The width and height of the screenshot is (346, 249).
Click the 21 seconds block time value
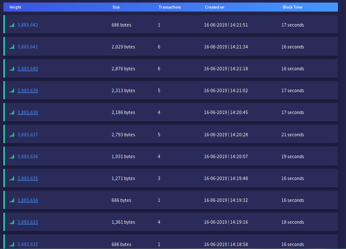pyautogui.click(x=293, y=135)
